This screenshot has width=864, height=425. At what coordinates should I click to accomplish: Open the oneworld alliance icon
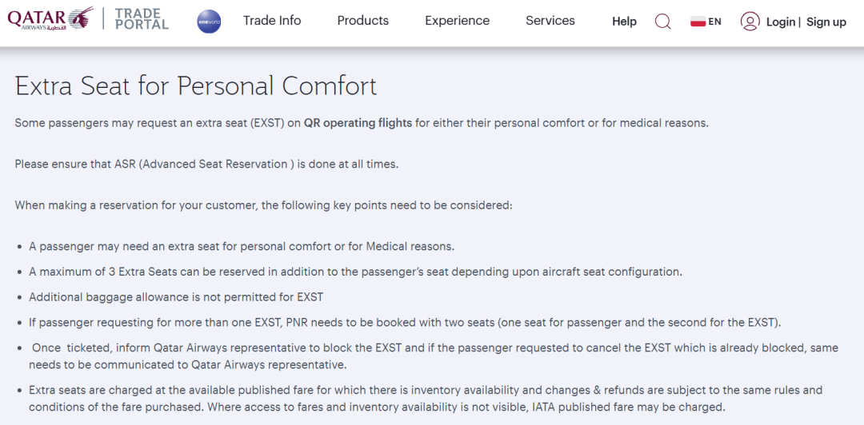[x=209, y=22]
